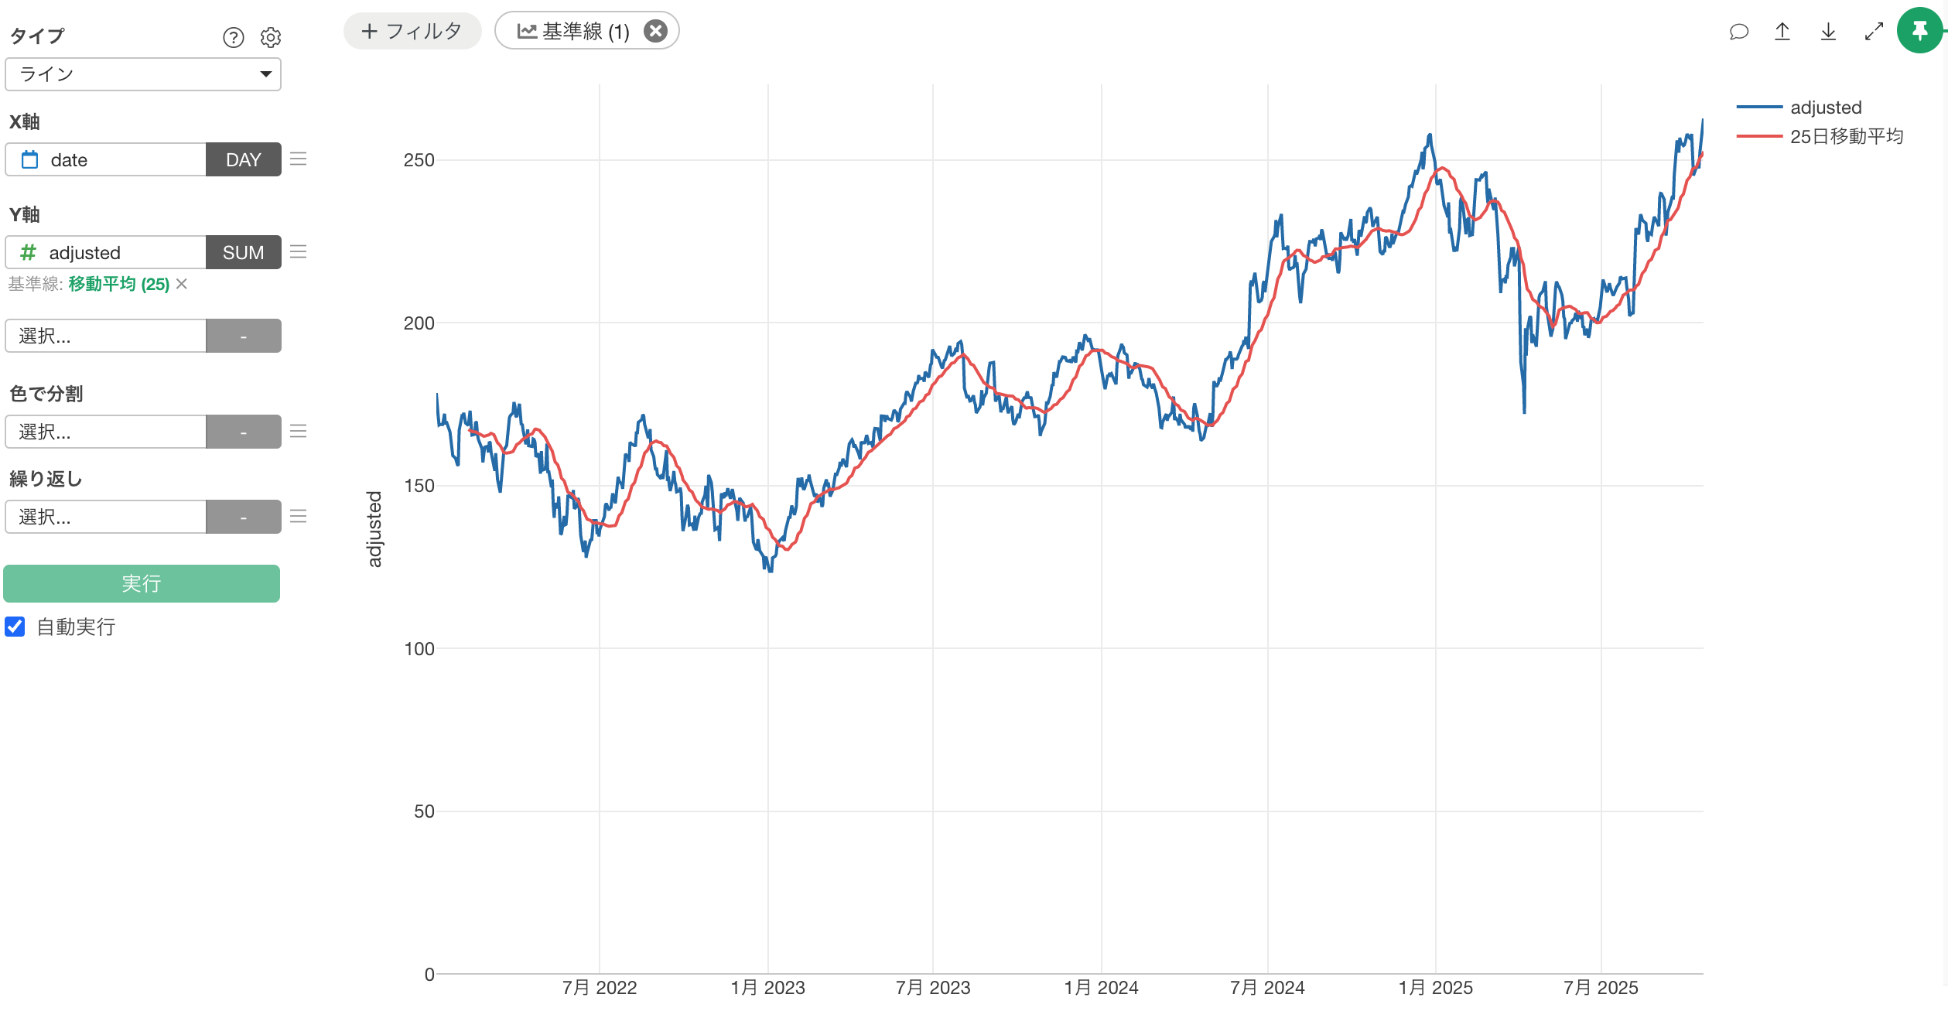The image size is (1948, 1018).
Task: Expand chart to full screen
Action: point(1874,32)
